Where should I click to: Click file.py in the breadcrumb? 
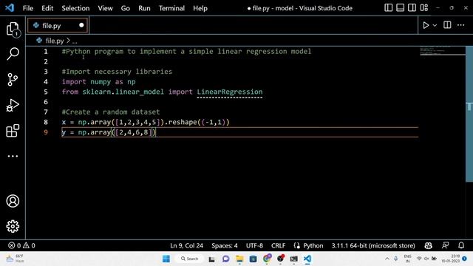55,41
